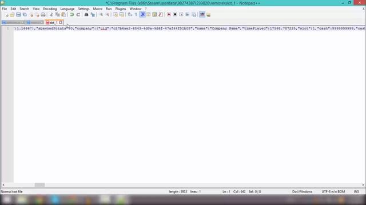Screen dimensions: 366x205
Task: Open the Settings menu
Action: (x=83, y=9)
